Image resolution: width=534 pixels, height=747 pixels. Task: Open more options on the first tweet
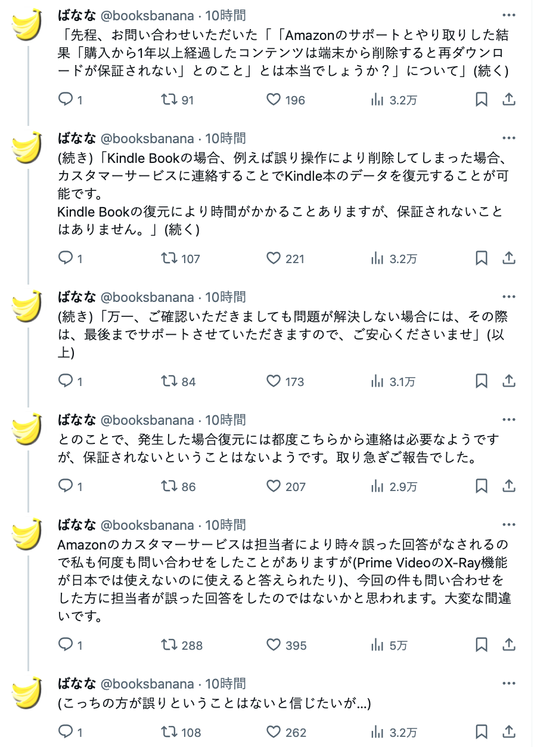click(x=508, y=16)
